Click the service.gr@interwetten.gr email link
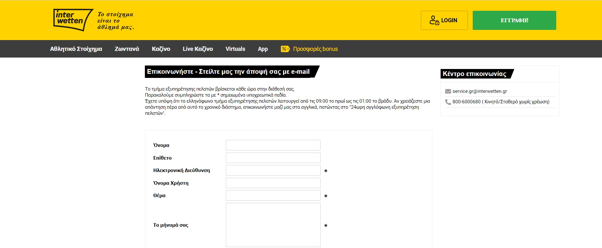Viewport: 602px width, 248px height. coord(479,91)
